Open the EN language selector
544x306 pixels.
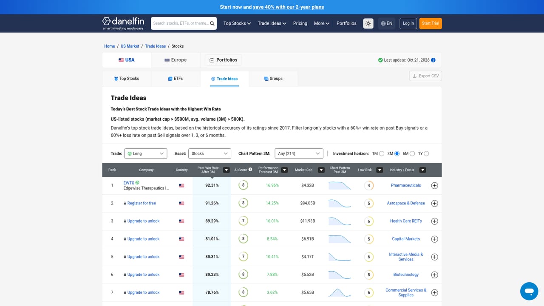point(387,23)
